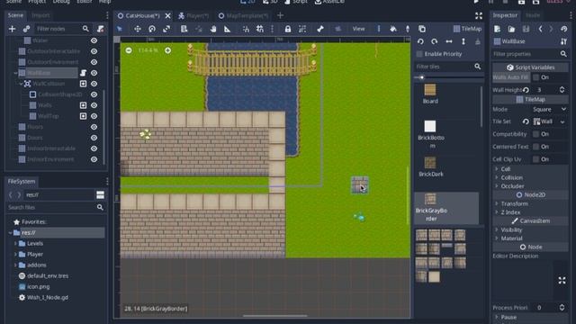Open skeleton bone options icon
This screenshot has height=324, width=576.
pyautogui.click(x=320, y=29)
